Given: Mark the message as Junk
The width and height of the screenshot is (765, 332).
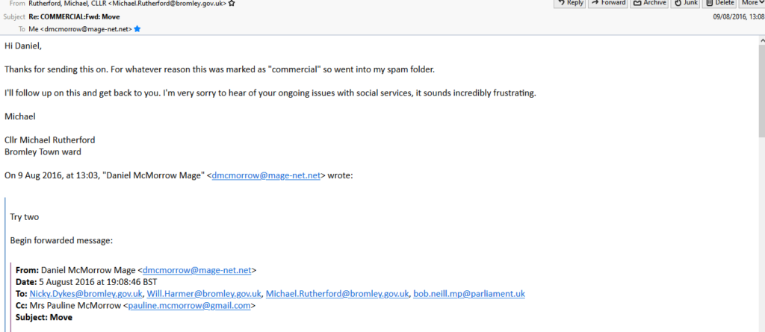Looking at the screenshot, I should click(685, 4).
